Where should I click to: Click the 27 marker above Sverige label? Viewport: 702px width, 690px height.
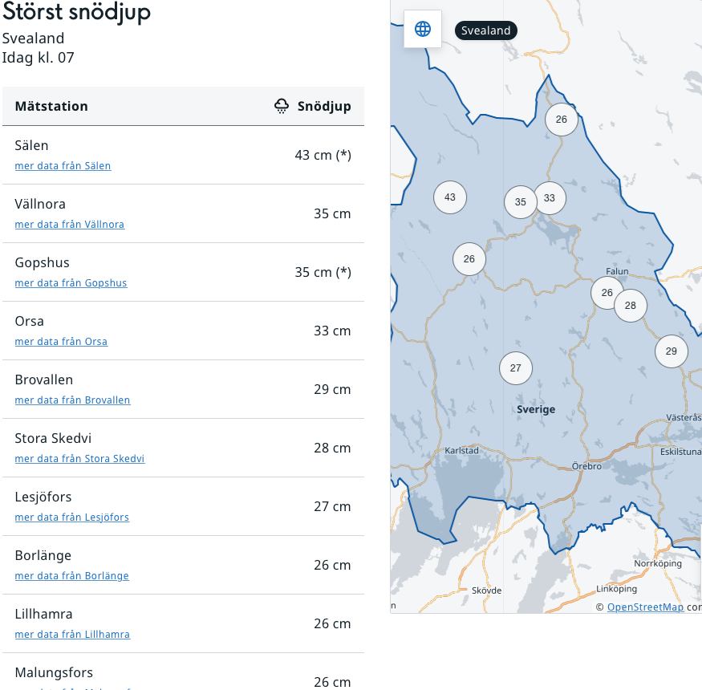coord(516,368)
